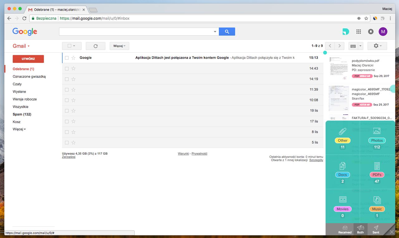
Task: Close the Dittach category panel with X
Action: [392, 232]
